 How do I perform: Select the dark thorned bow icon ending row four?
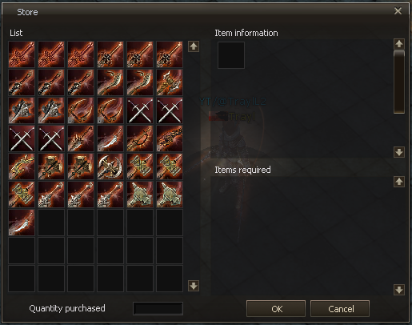click(x=170, y=138)
